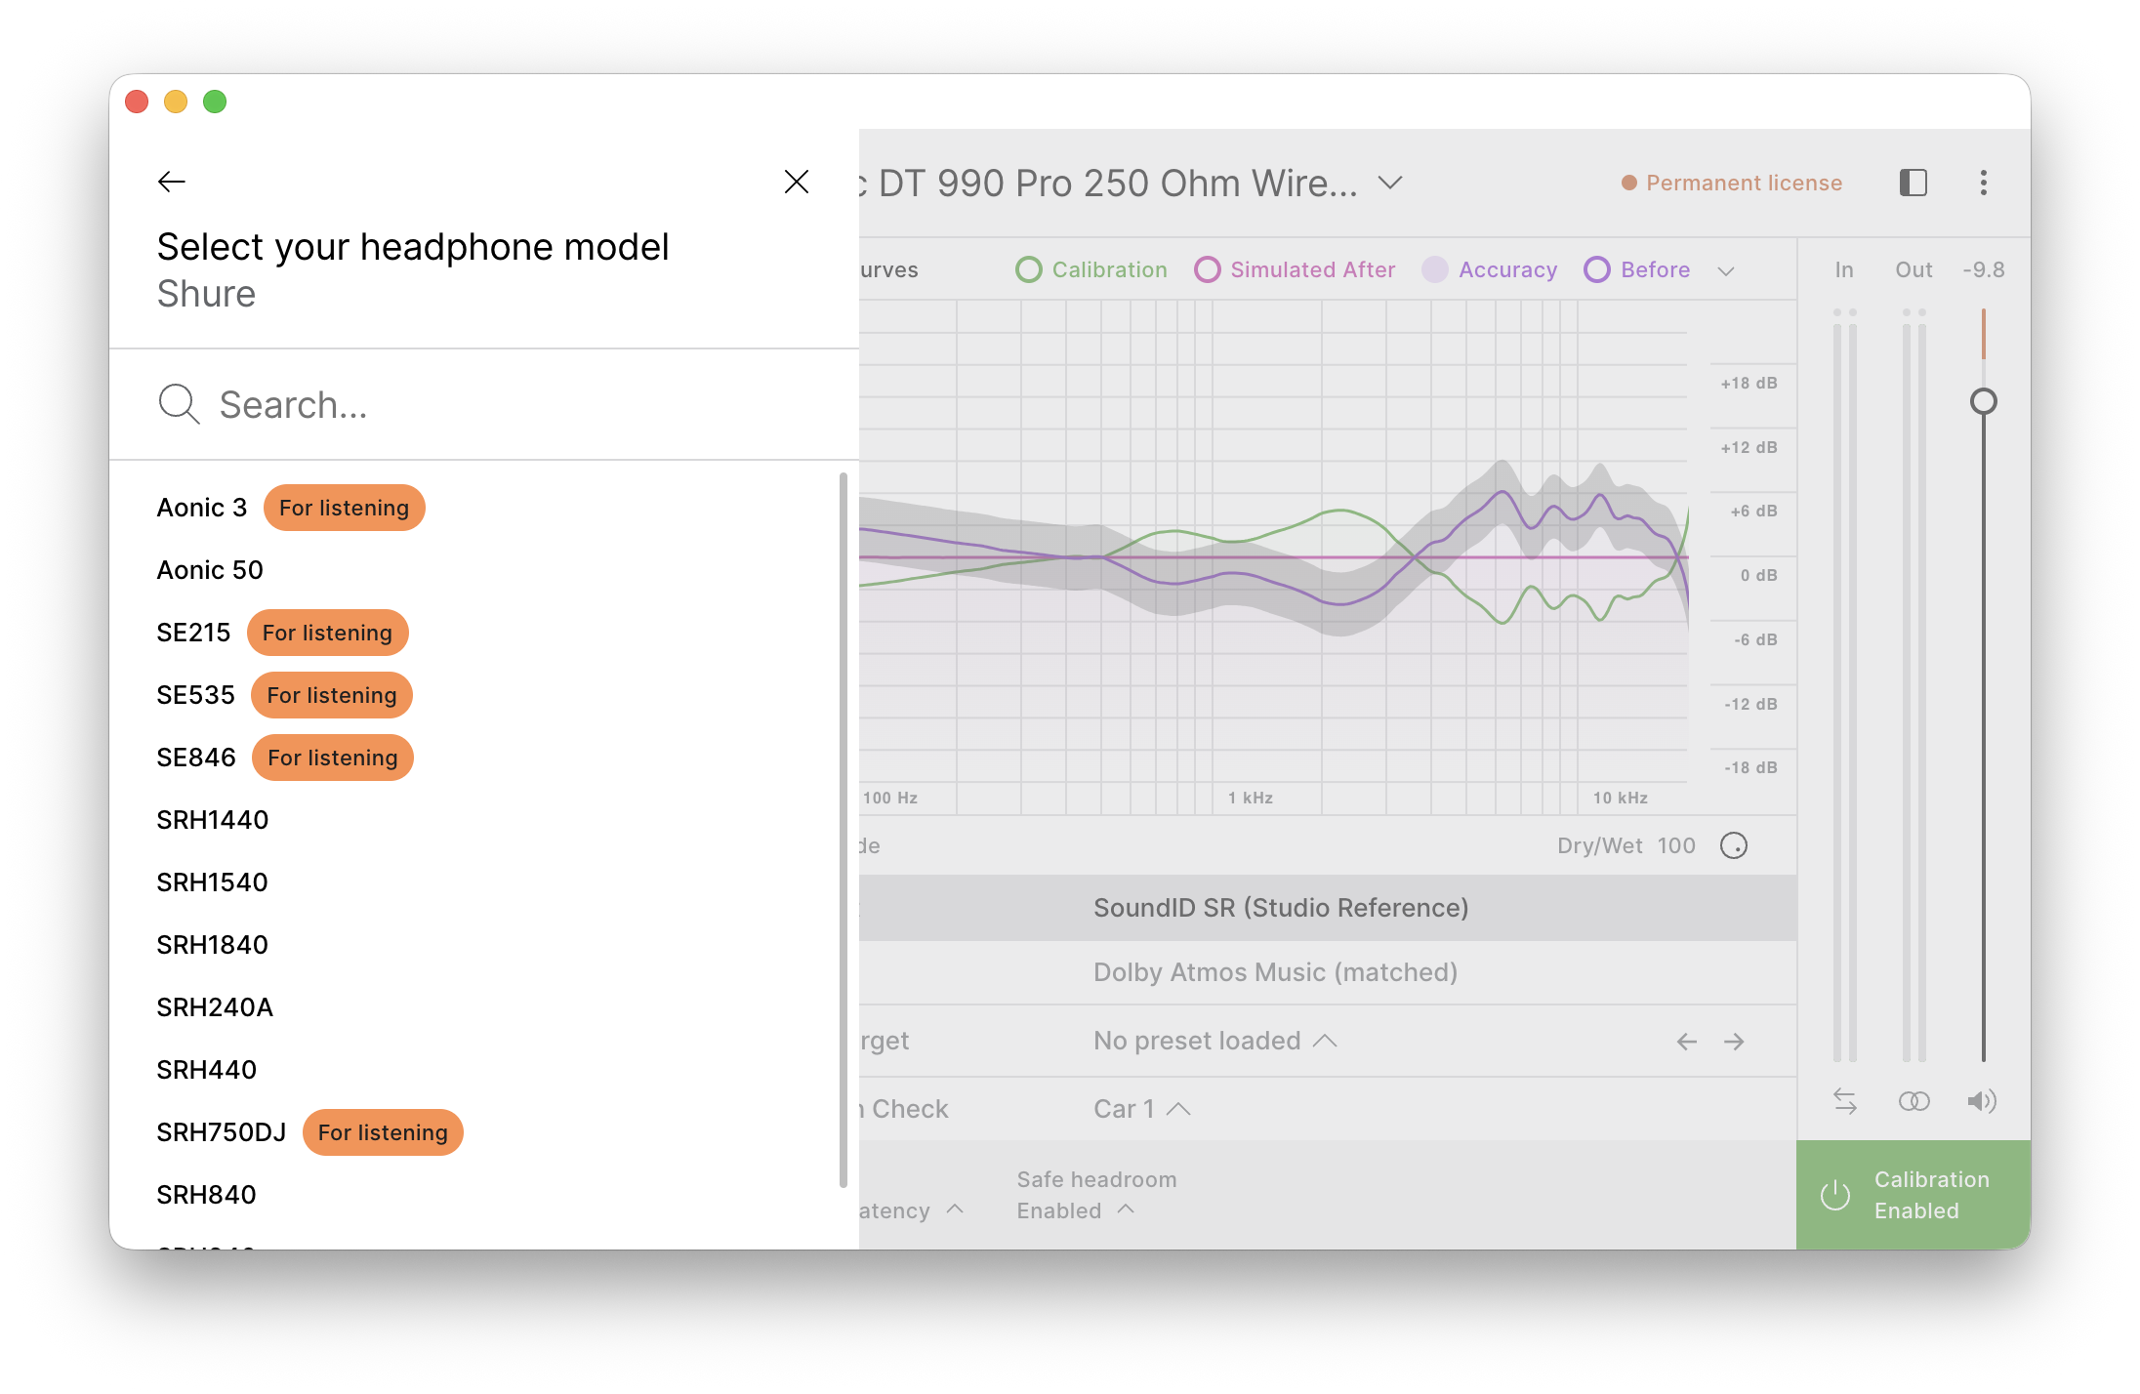Expand the curves options chevron
This screenshot has height=1394, width=2140.
click(1726, 271)
